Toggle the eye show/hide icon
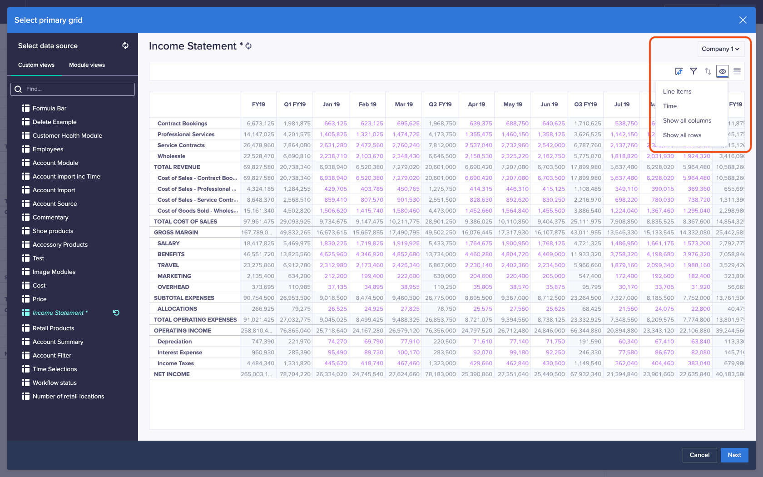Screen dimensions: 763x477 coord(723,71)
